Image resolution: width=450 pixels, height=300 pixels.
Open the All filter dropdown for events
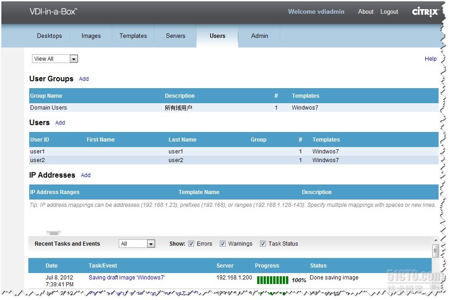(x=137, y=244)
